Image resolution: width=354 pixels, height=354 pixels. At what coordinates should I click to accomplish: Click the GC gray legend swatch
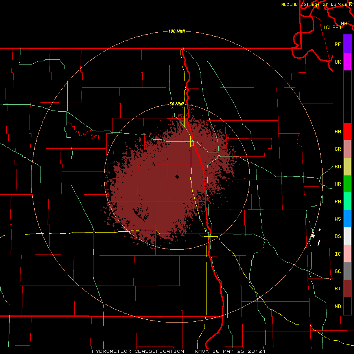click(x=347, y=271)
